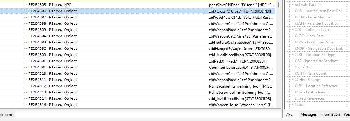Select record FE2E4813 Placed Object
Viewport: 350px width, 121px height.
point(53,92)
